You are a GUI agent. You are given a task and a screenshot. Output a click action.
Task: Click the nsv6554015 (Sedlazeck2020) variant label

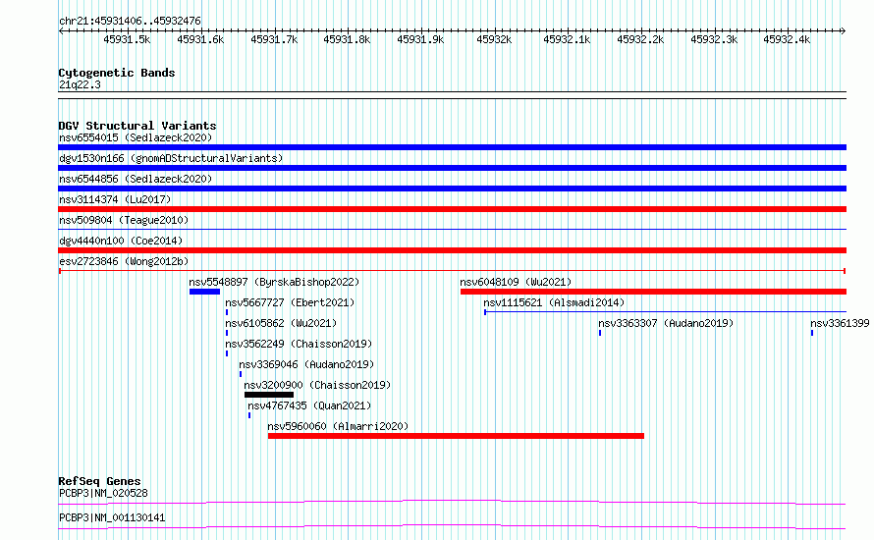[x=136, y=137]
